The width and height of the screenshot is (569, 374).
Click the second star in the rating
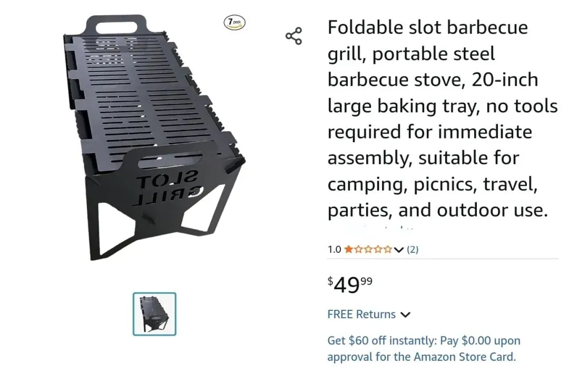pos(359,250)
